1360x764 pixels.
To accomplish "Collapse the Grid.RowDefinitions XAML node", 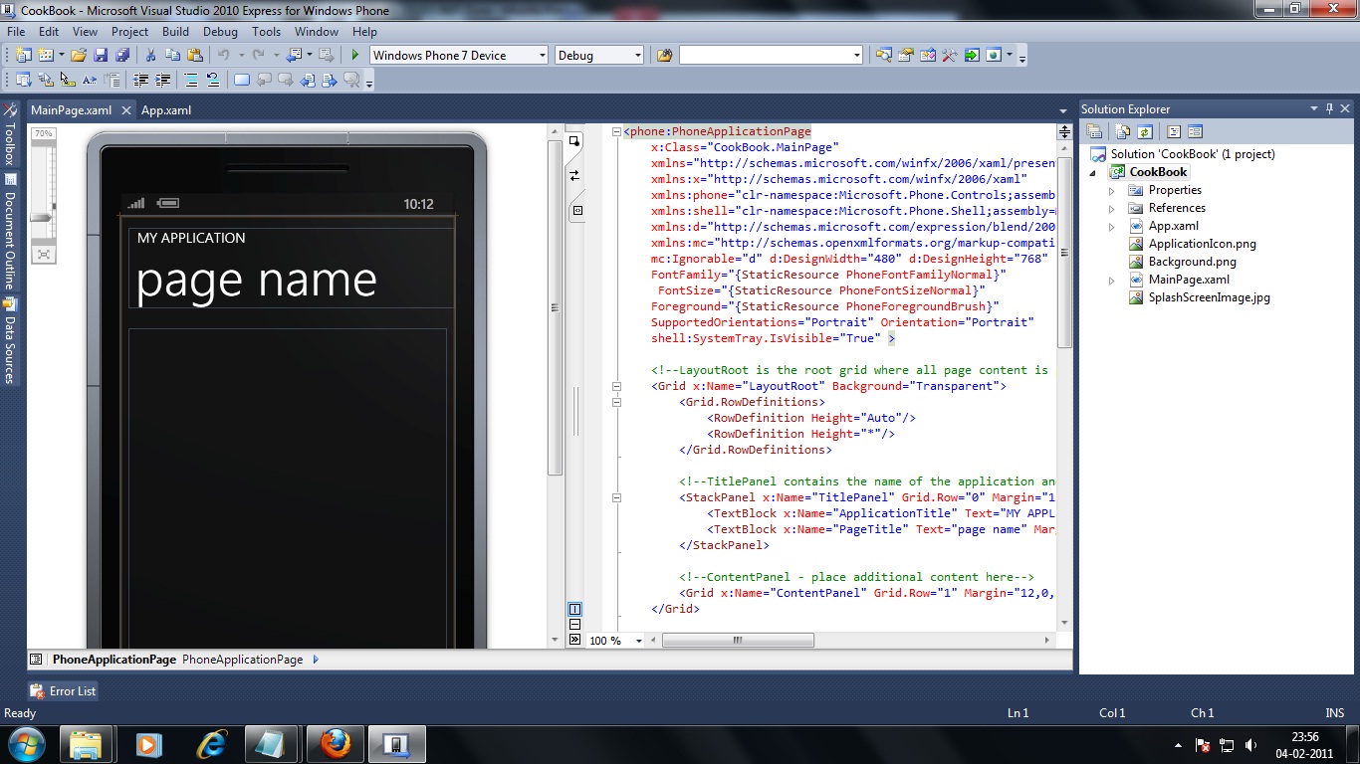I will click(617, 402).
